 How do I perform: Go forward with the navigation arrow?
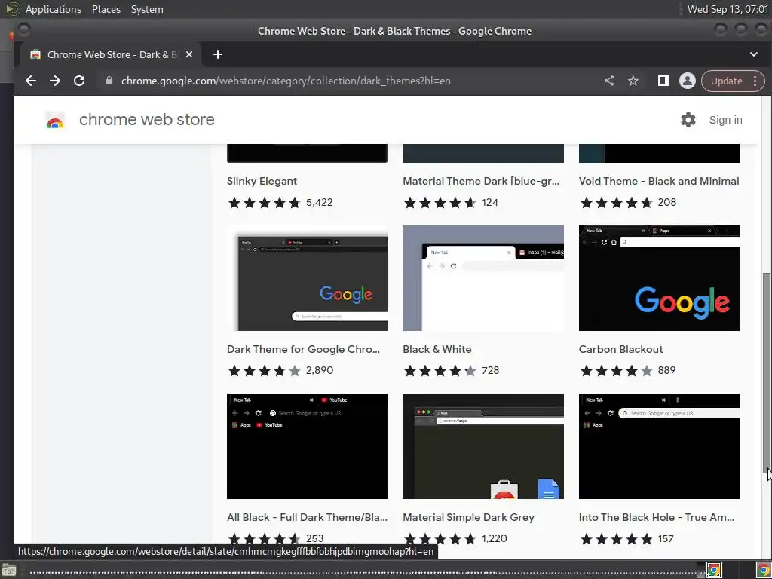coord(54,81)
